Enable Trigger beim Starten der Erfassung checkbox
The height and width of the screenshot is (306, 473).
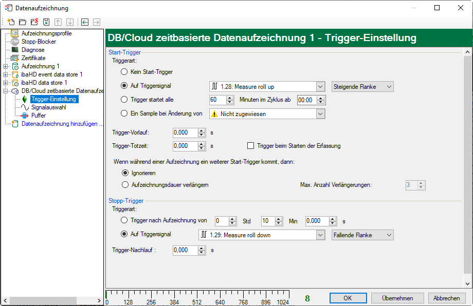[250, 146]
